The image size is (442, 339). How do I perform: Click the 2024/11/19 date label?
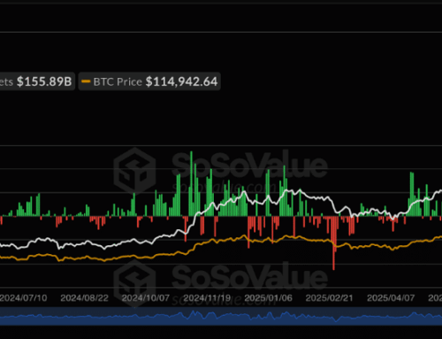click(207, 298)
